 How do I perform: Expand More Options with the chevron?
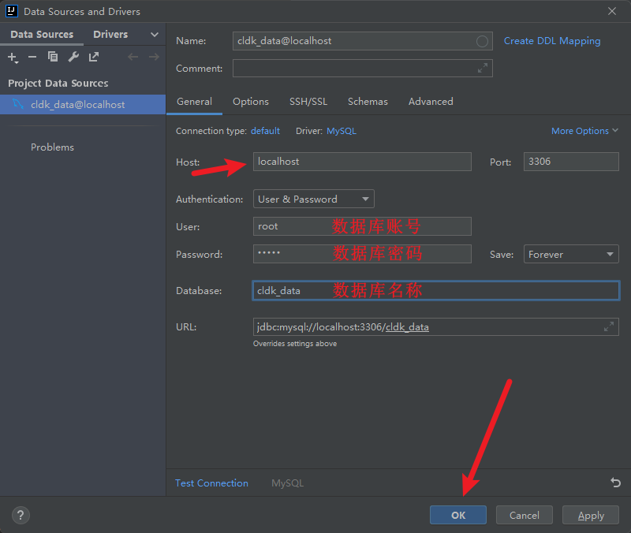tap(614, 130)
